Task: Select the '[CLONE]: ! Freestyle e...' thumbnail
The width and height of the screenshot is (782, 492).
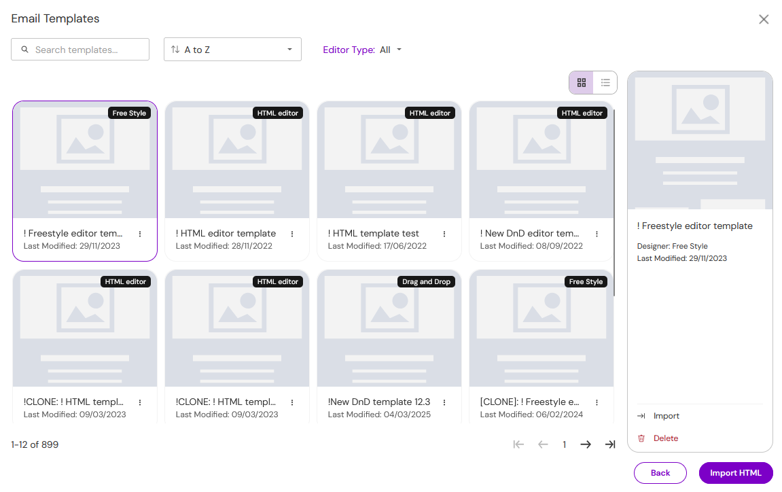Action: tap(541, 329)
